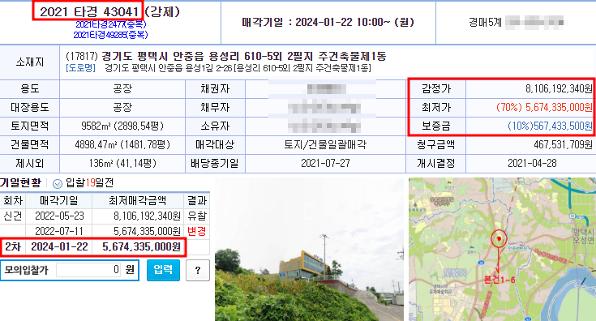The image size is (596, 321).
Task: Click the 기일현황 section heading
Action: 20,183
